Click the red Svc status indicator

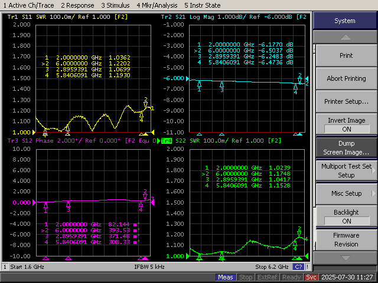[311, 277]
